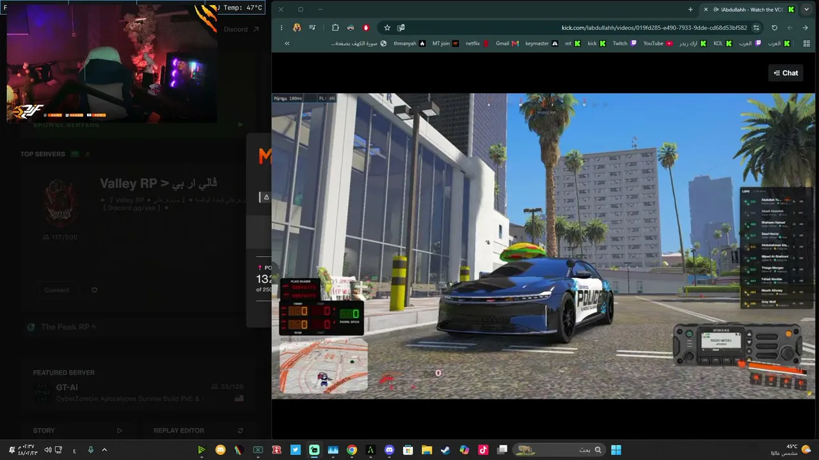Click Connect for Valley RP server

click(x=57, y=290)
